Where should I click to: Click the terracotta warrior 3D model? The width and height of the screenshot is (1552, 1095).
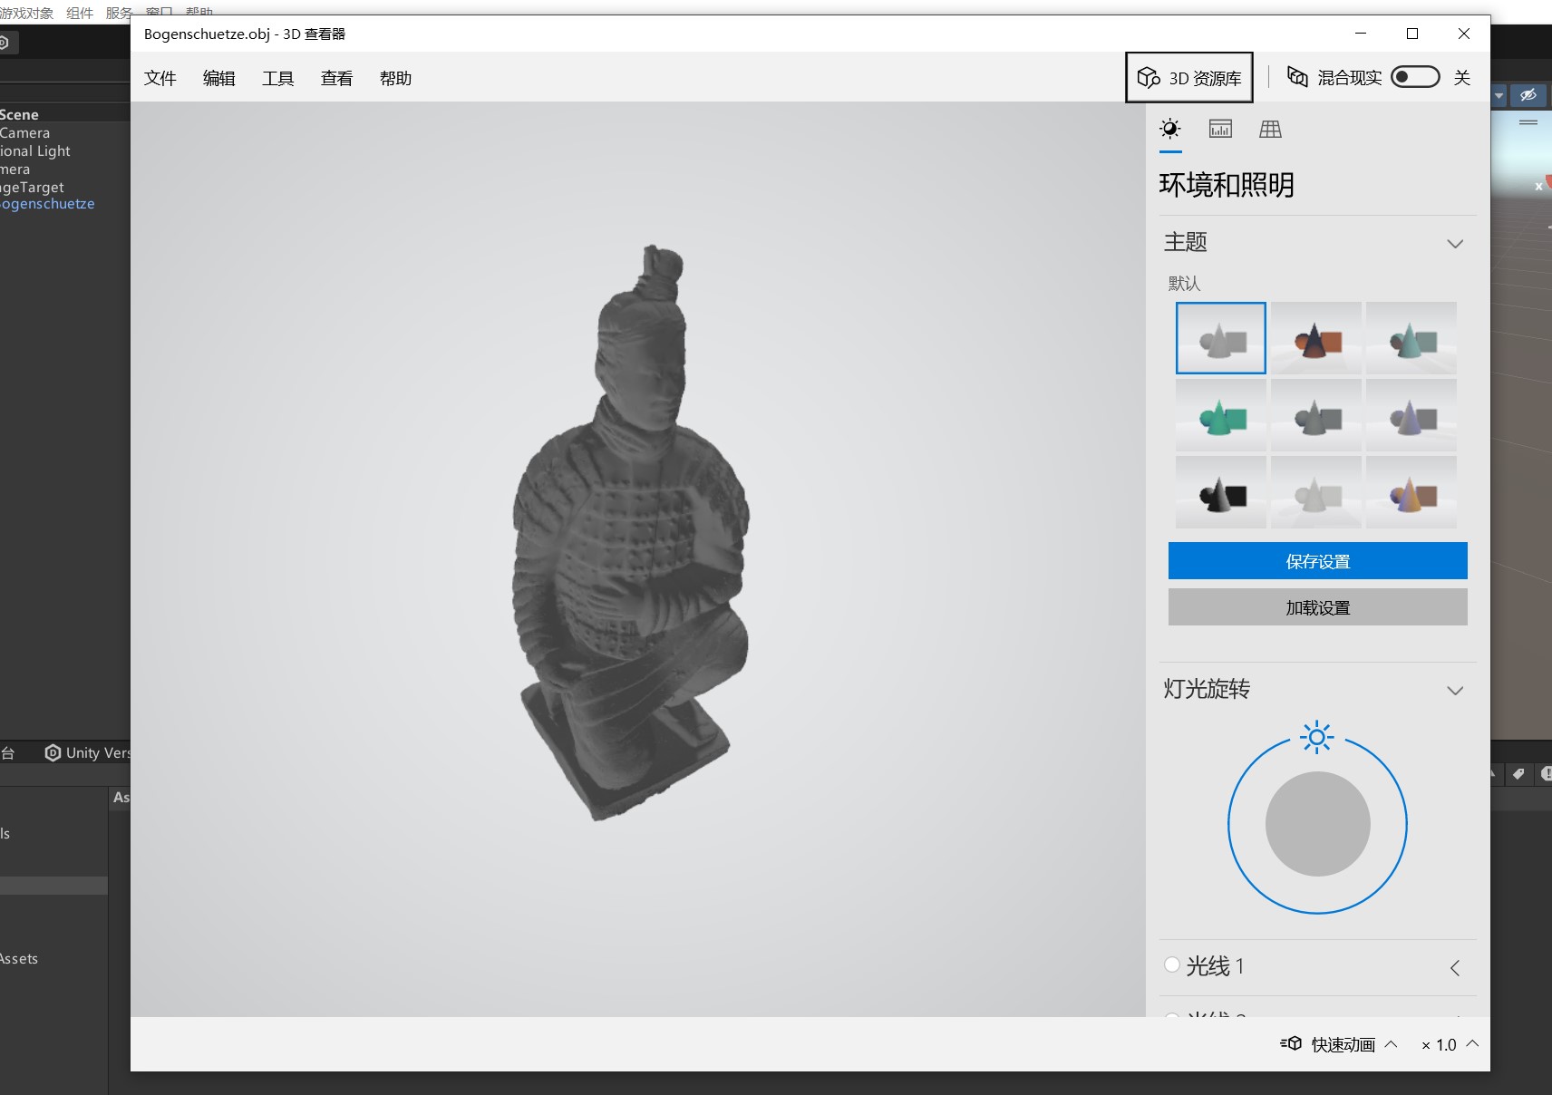coord(631,533)
